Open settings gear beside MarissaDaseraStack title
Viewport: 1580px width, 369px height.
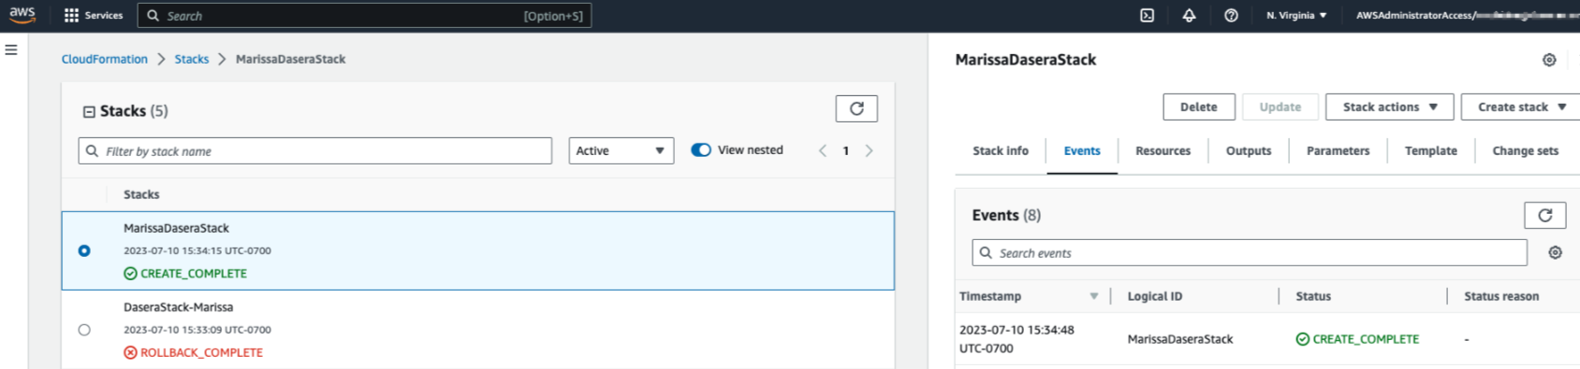coord(1549,60)
